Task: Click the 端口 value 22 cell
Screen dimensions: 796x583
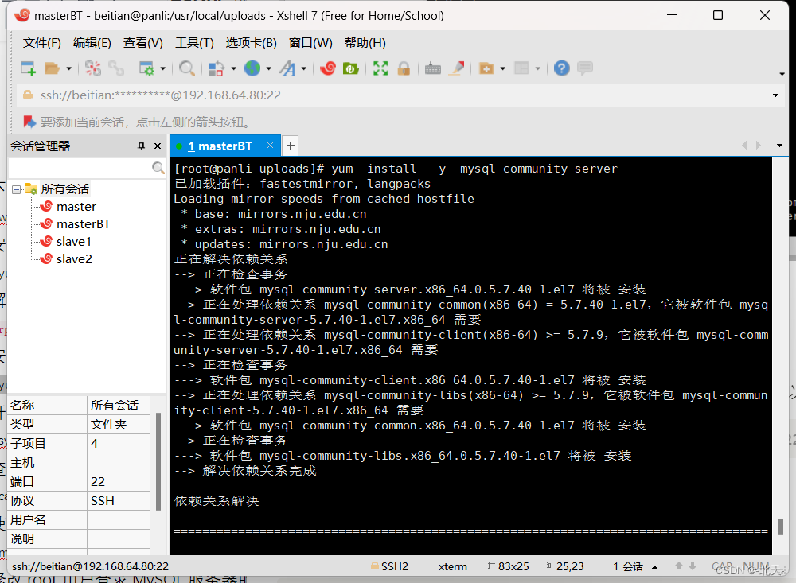Action: coord(119,481)
